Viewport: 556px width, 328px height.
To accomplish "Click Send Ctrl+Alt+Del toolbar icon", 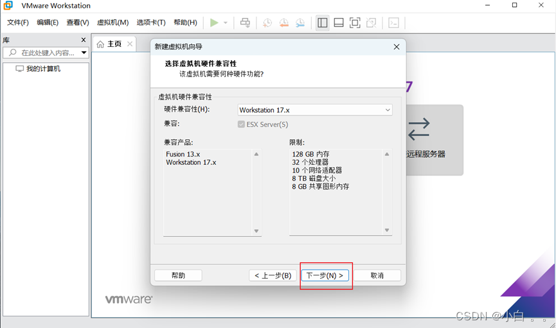I will pos(245,22).
